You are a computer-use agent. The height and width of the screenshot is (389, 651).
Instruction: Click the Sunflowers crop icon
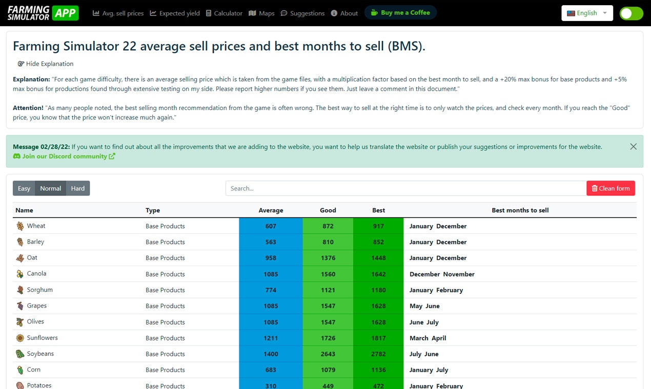pyautogui.click(x=20, y=338)
